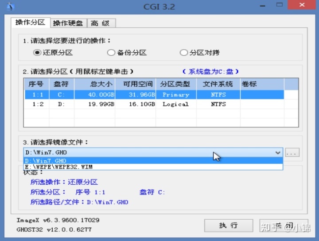Expand the image file combo box arrow
Screen dimensions: 319x241
278,152
